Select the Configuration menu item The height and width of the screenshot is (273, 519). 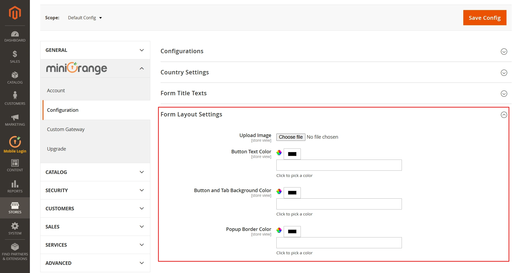[x=63, y=110]
